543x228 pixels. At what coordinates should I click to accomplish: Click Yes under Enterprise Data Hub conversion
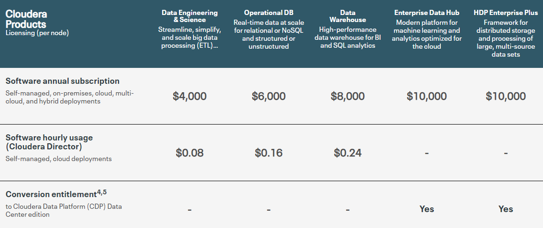426,209
